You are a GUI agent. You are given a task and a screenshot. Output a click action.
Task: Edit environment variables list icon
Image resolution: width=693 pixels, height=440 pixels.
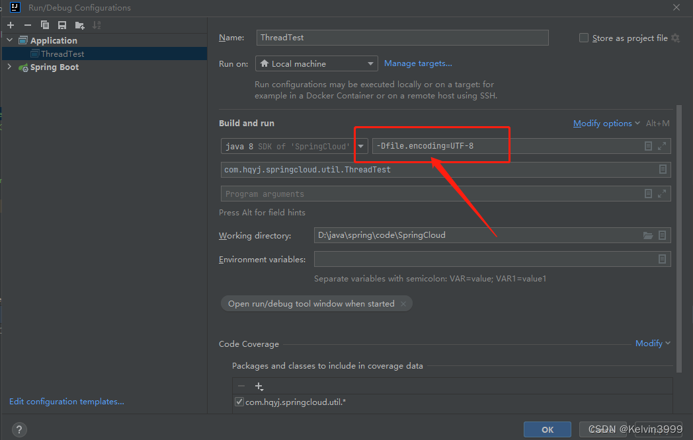click(x=662, y=259)
